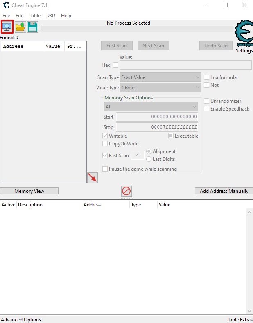Expand the Scan Type dropdown
Viewport: 253px width, 323px height.
[x=160, y=77]
